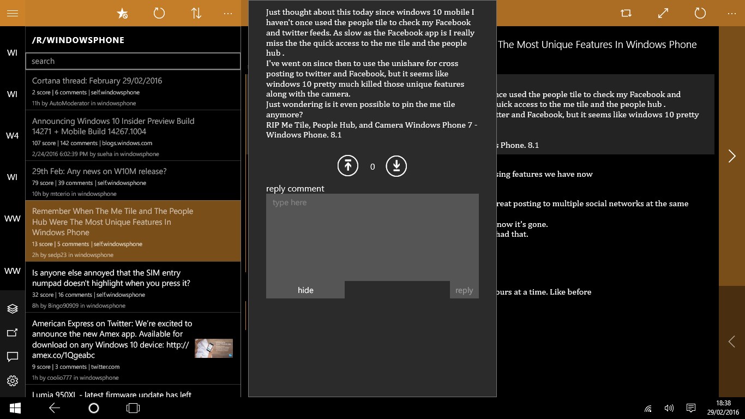Click the reply comment text area
This screenshot has height=419, width=745.
pyautogui.click(x=372, y=237)
